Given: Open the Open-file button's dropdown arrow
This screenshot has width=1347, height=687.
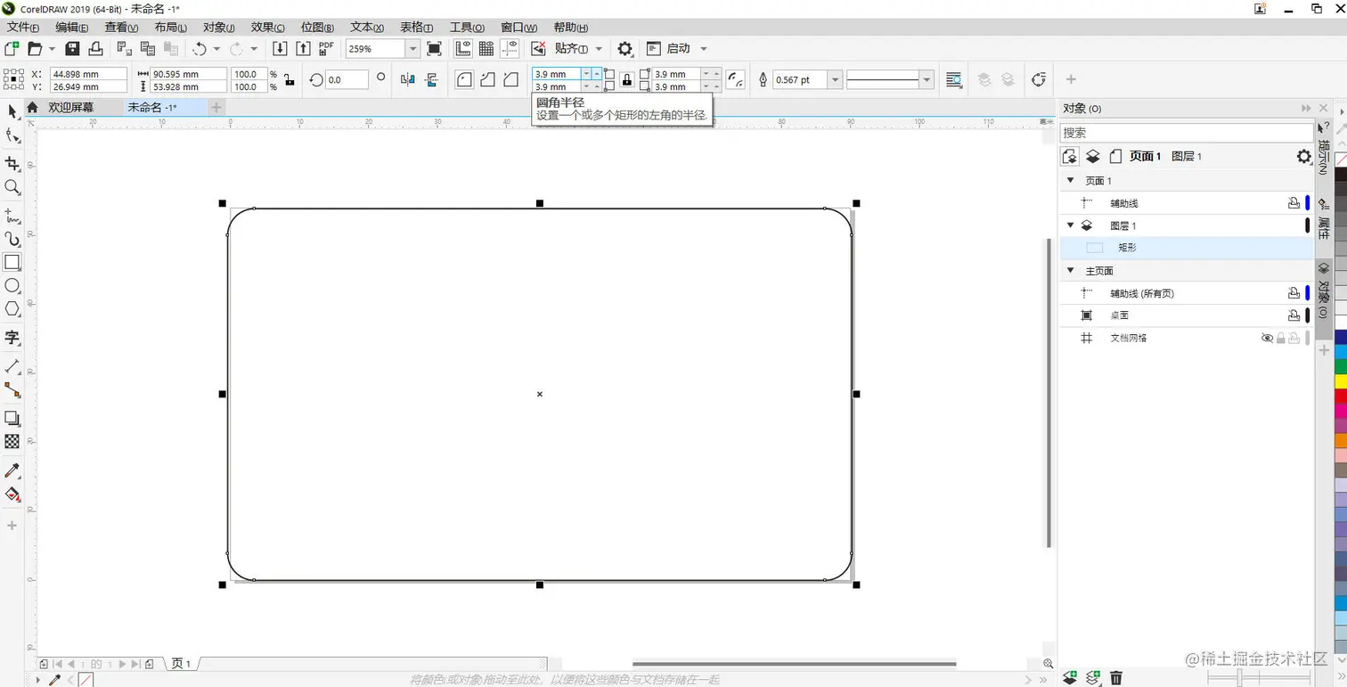Looking at the screenshot, I should tap(52, 49).
